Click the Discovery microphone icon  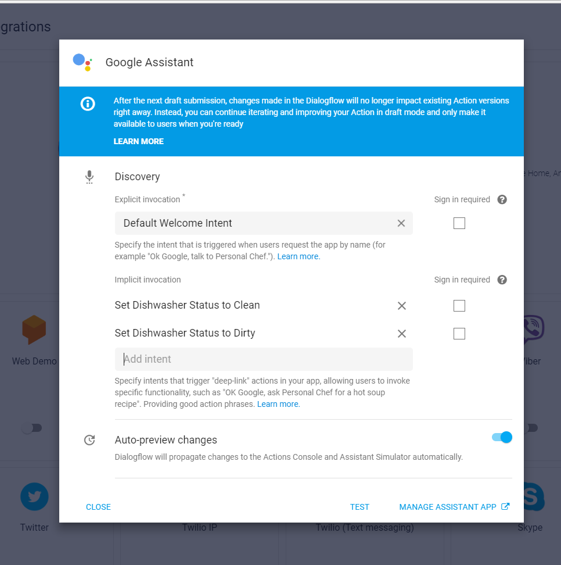pos(89,177)
